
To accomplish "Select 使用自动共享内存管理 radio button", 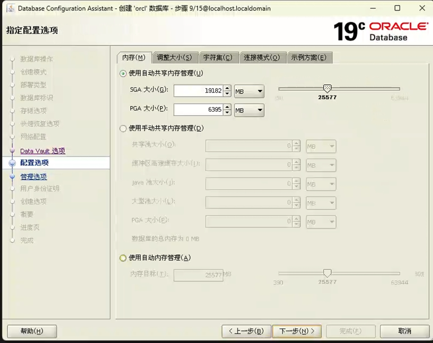I will point(123,73).
